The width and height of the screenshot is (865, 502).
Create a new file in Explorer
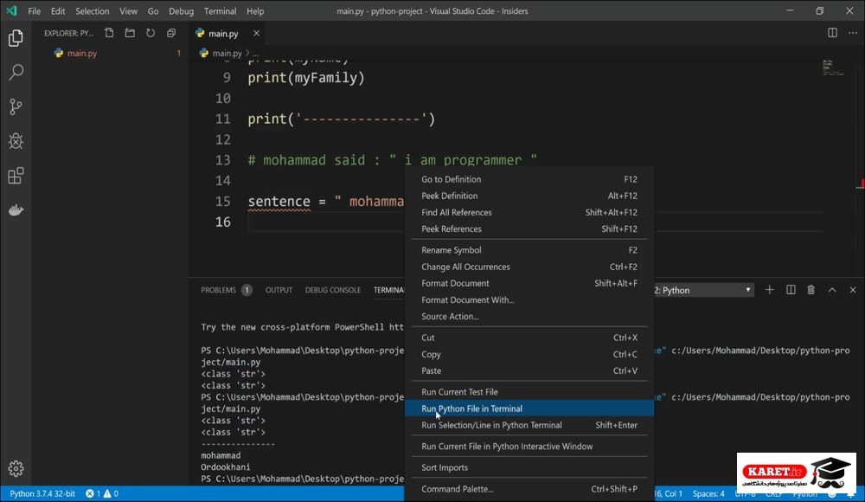[x=109, y=33]
